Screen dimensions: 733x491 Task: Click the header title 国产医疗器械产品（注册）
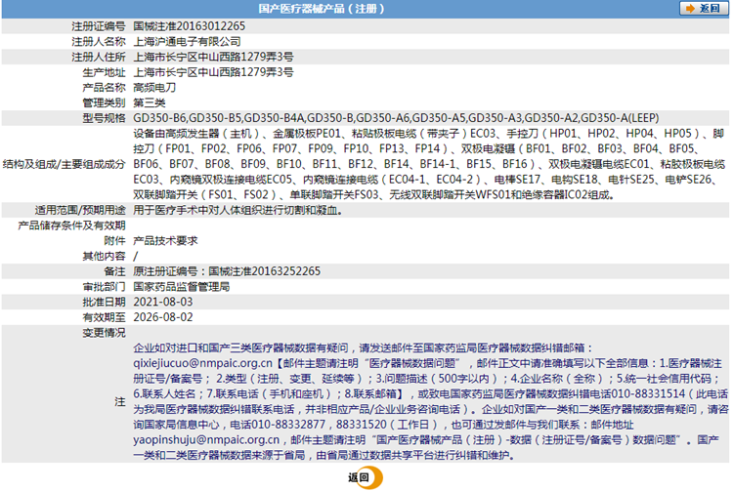322,9
